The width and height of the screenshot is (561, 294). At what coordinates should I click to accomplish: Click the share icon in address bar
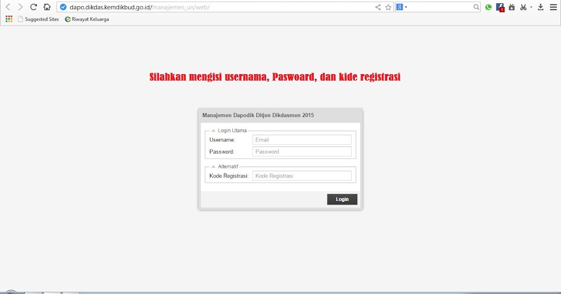click(x=378, y=7)
